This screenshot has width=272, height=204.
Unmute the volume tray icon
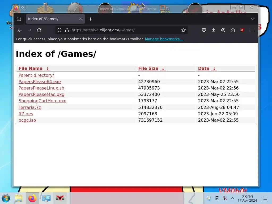[x=225, y=198]
